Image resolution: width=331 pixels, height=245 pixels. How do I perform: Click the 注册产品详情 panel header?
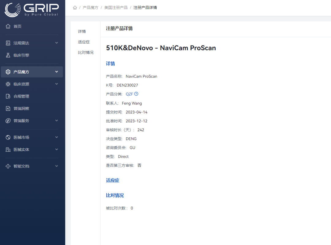[x=119, y=29]
